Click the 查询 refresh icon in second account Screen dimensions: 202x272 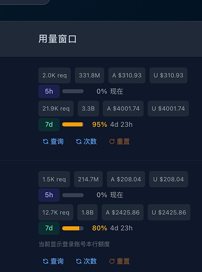tap(46, 261)
